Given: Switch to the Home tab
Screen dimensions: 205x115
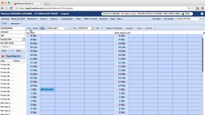Looking at the screenshot, I should 4,24.
